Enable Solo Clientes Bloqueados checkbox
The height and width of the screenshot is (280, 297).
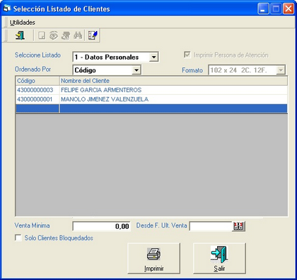tap(18, 237)
